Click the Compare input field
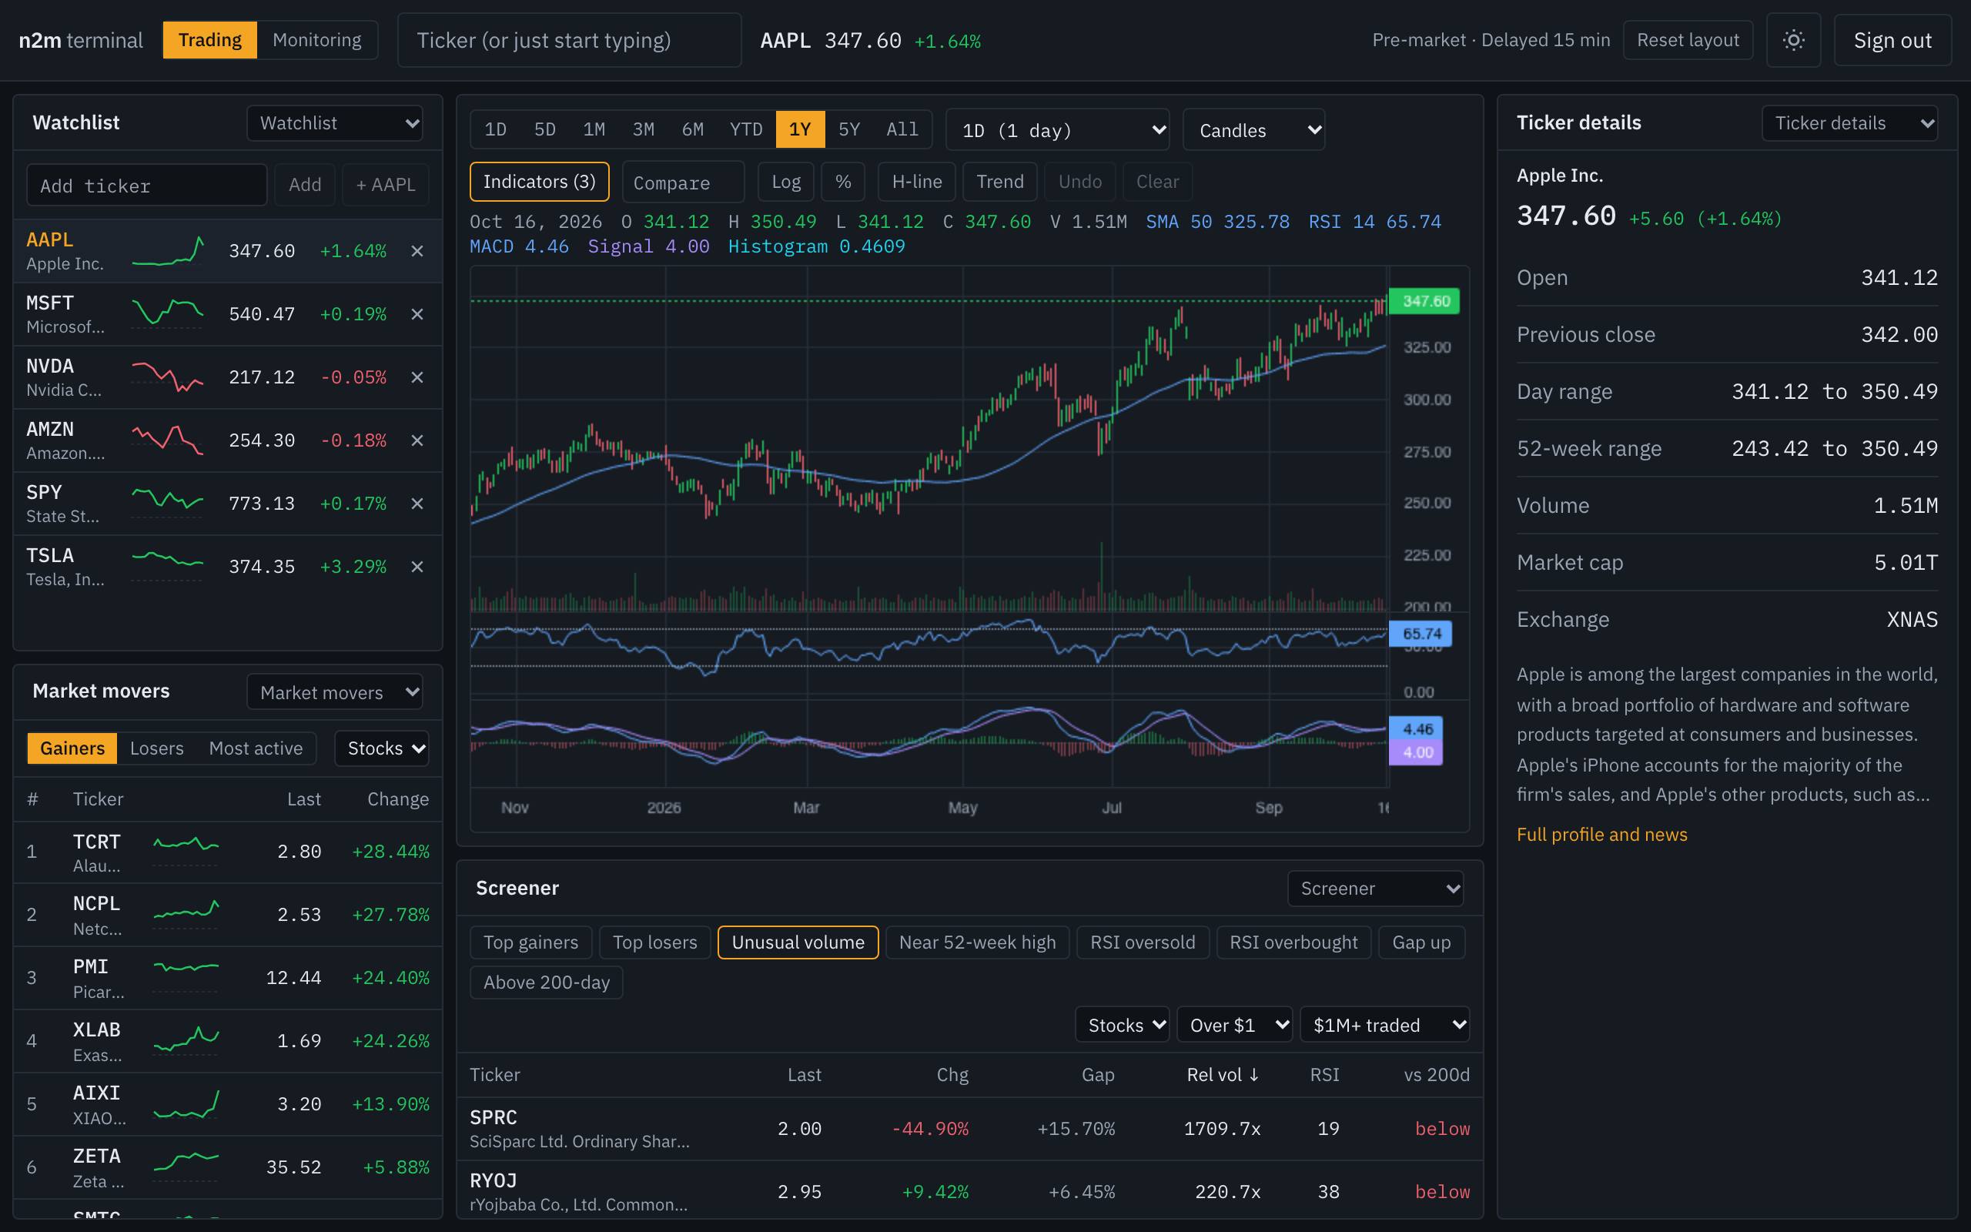Viewport: 1971px width, 1232px height. point(682,182)
